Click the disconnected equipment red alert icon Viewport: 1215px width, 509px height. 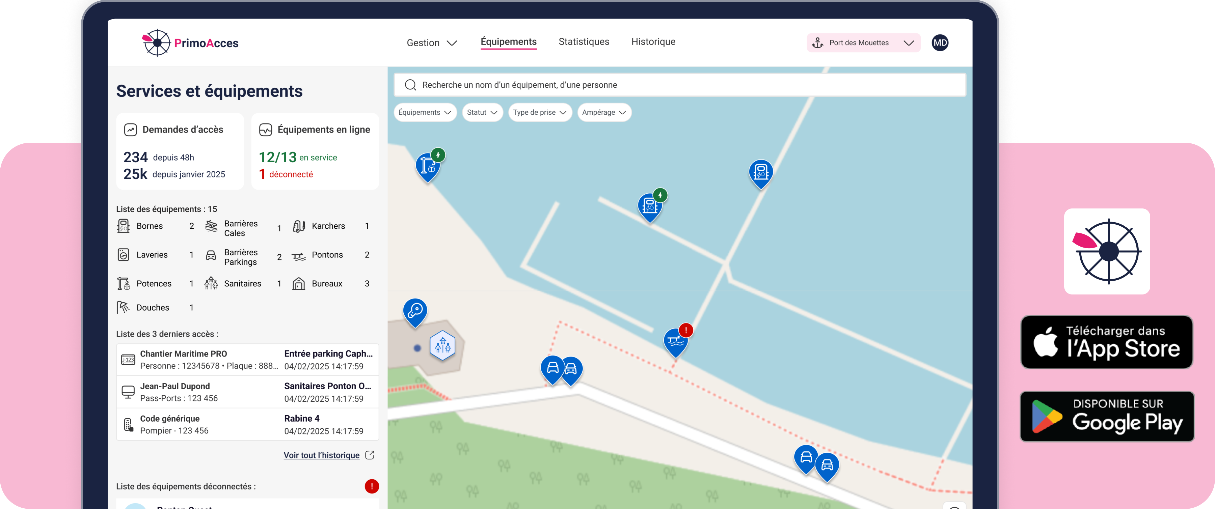pyautogui.click(x=372, y=486)
